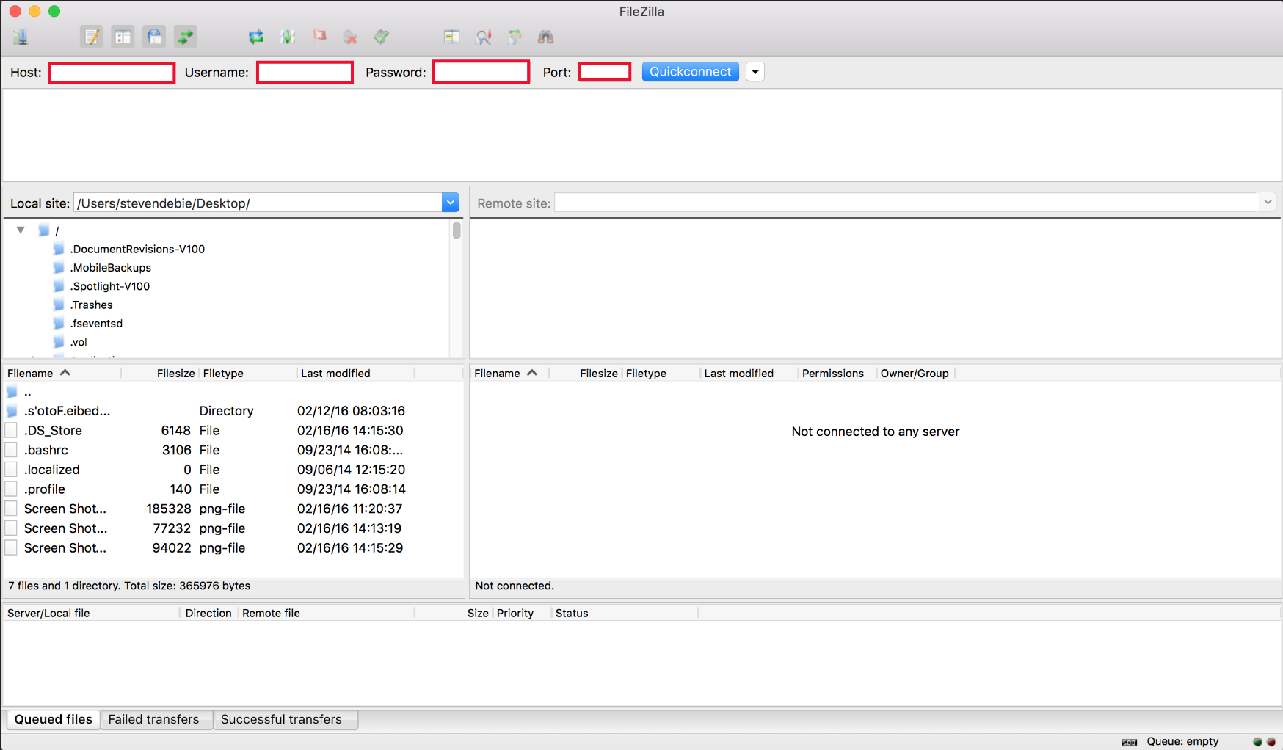This screenshot has width=1283, height=750.
Task: Open the filename filters magnifier icon
Action: click(484, 37)
